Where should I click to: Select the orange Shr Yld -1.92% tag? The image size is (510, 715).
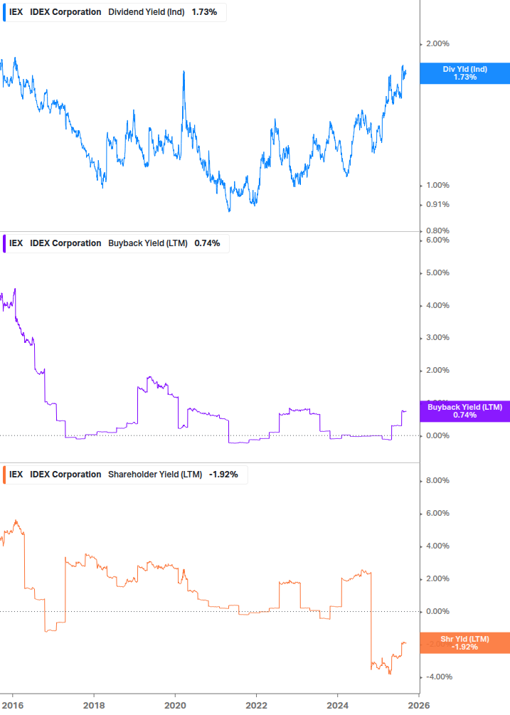[465, 643]
